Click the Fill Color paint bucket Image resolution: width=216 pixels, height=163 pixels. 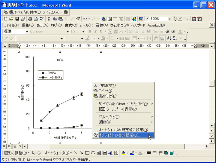[x=123, y=153]
